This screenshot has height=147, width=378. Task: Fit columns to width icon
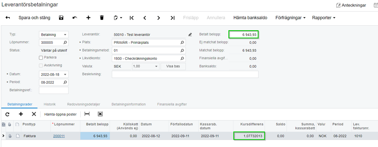click(87, 114)
